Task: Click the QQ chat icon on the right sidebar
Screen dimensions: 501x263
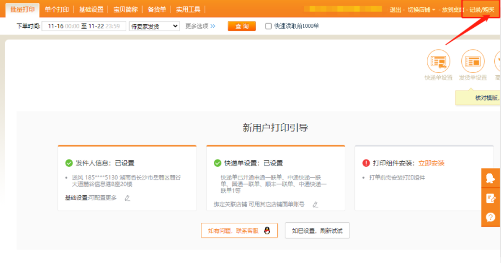Action: click(x=490, y=178)
